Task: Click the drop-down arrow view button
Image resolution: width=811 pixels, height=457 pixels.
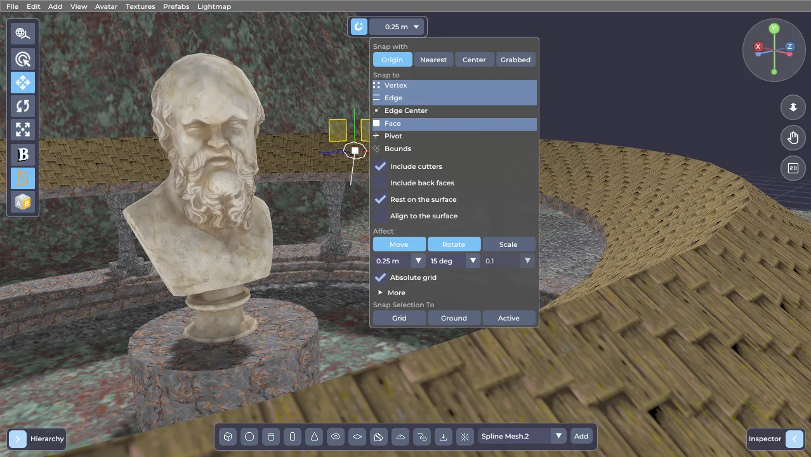Action: tap(793, 107)
